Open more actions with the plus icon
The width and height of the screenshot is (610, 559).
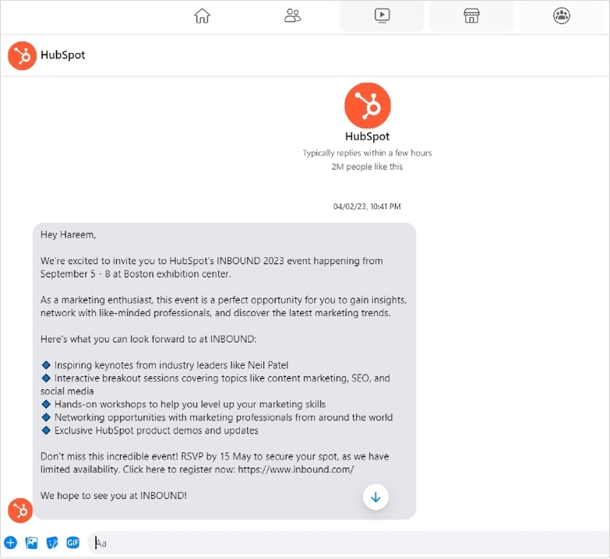click(10, 543)
